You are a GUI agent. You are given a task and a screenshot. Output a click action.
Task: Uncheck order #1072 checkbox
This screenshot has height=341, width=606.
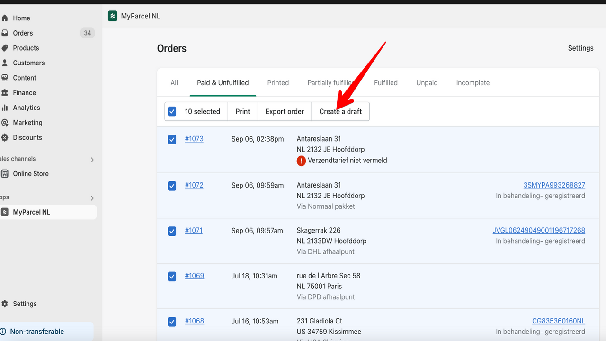(x=172, y=186)
